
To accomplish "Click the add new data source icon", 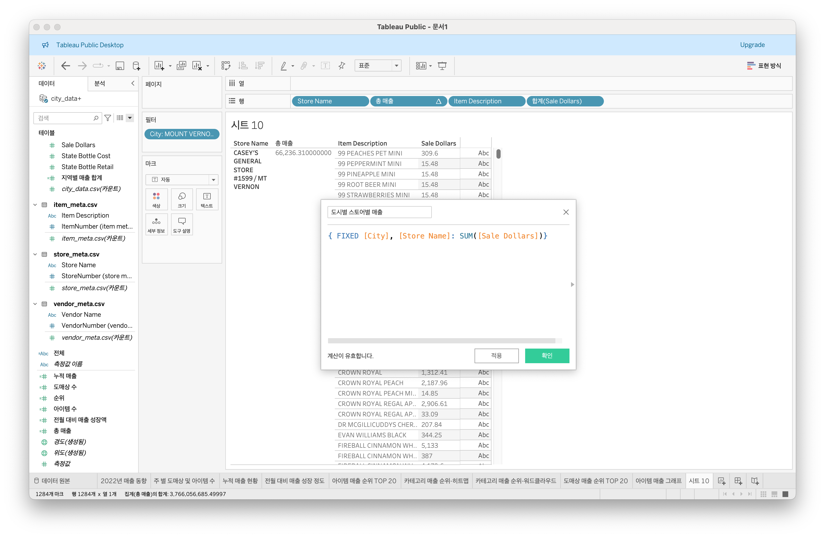I will tap(137, 66).
